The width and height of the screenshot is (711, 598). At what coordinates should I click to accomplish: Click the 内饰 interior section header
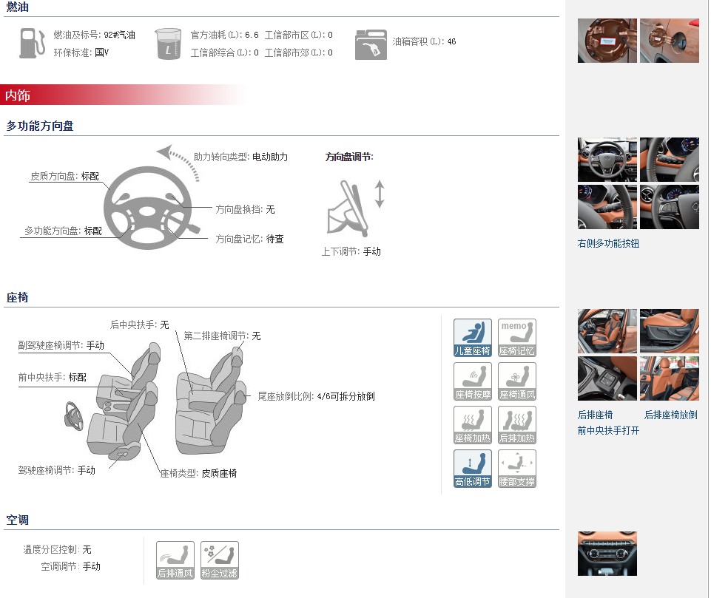point(18,95)
